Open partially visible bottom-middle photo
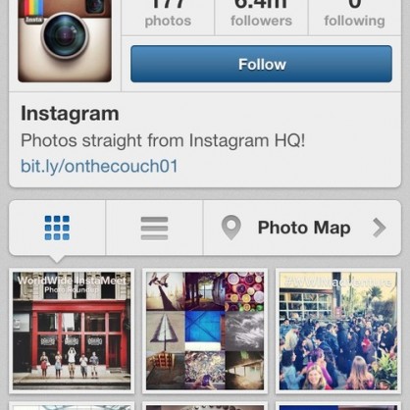 (205, 406)
